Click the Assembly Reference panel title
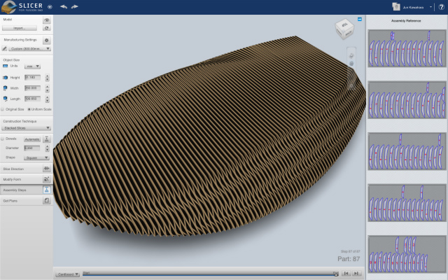Image resolution: width=448 pixels, height=280 pixels. (406, 21)
